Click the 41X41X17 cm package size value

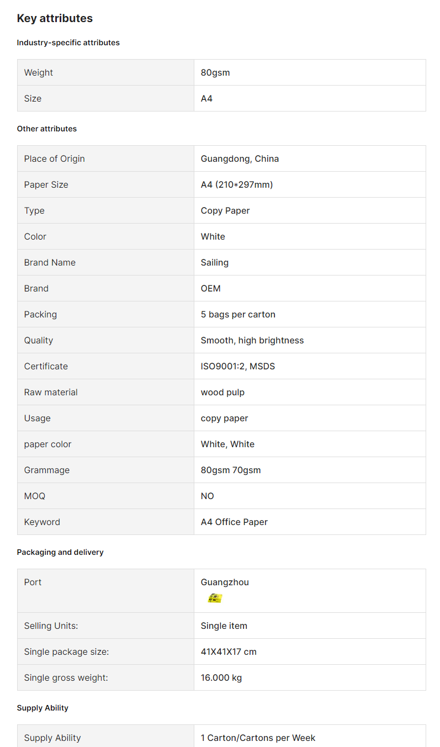(229, 651)
